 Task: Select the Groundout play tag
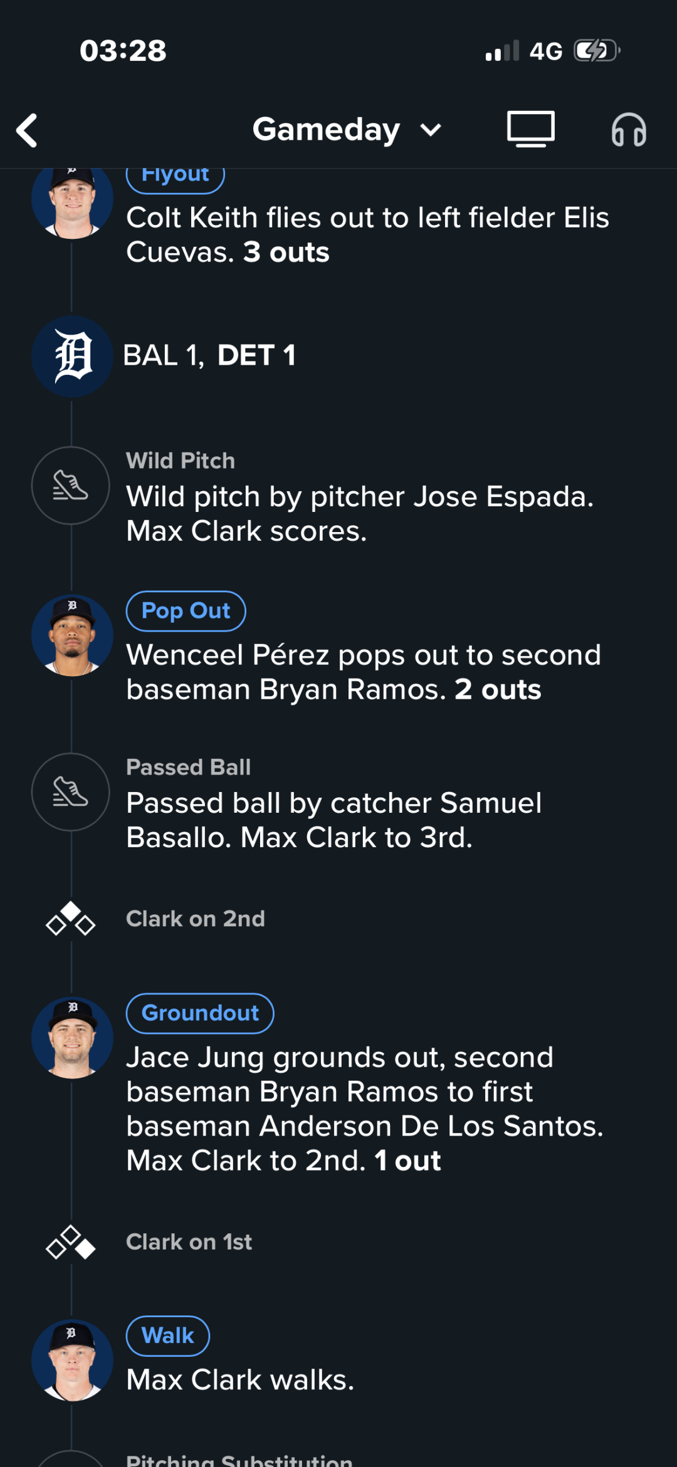click(x=200, y=1013)
